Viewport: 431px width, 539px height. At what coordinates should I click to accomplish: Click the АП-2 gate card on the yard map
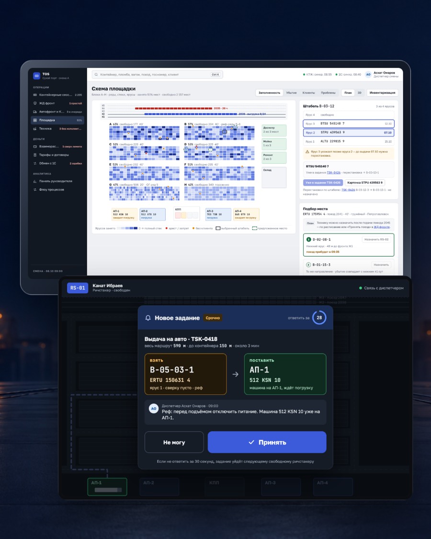coord(153,214)
